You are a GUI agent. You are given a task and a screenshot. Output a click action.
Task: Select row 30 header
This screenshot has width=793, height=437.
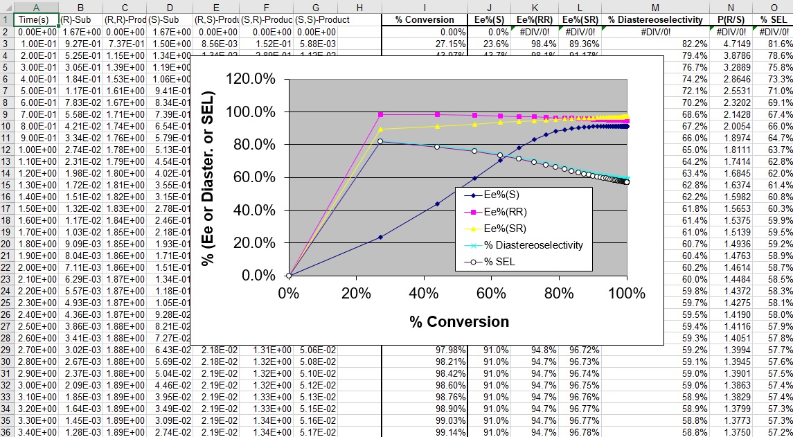click(7, 363)
